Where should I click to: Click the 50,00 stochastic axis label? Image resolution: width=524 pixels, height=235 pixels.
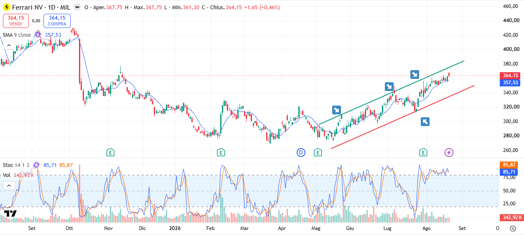509,191
